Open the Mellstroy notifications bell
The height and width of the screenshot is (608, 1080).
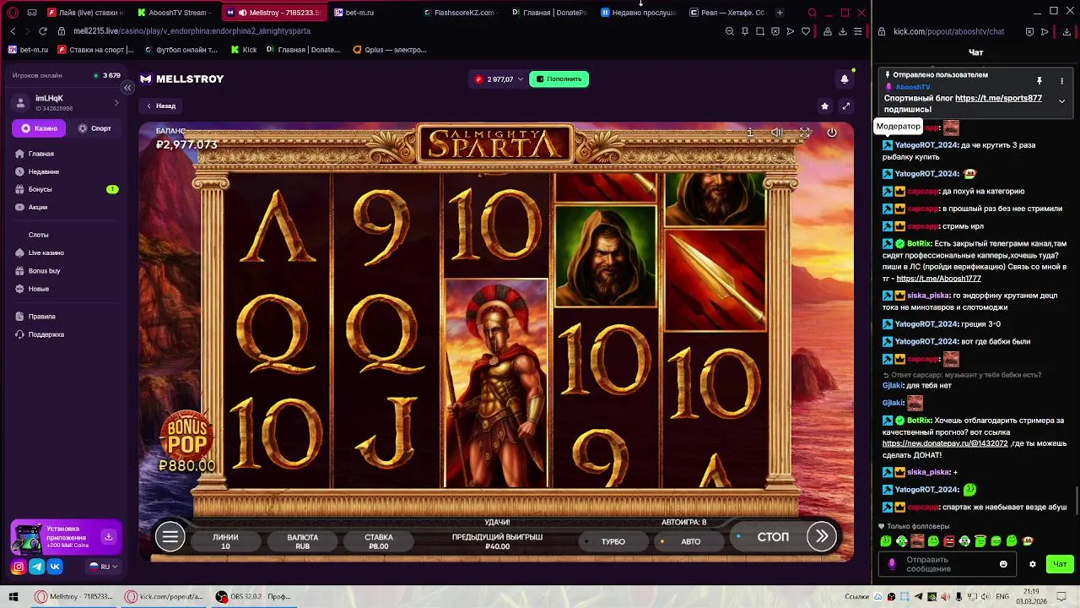click(844, 79)
